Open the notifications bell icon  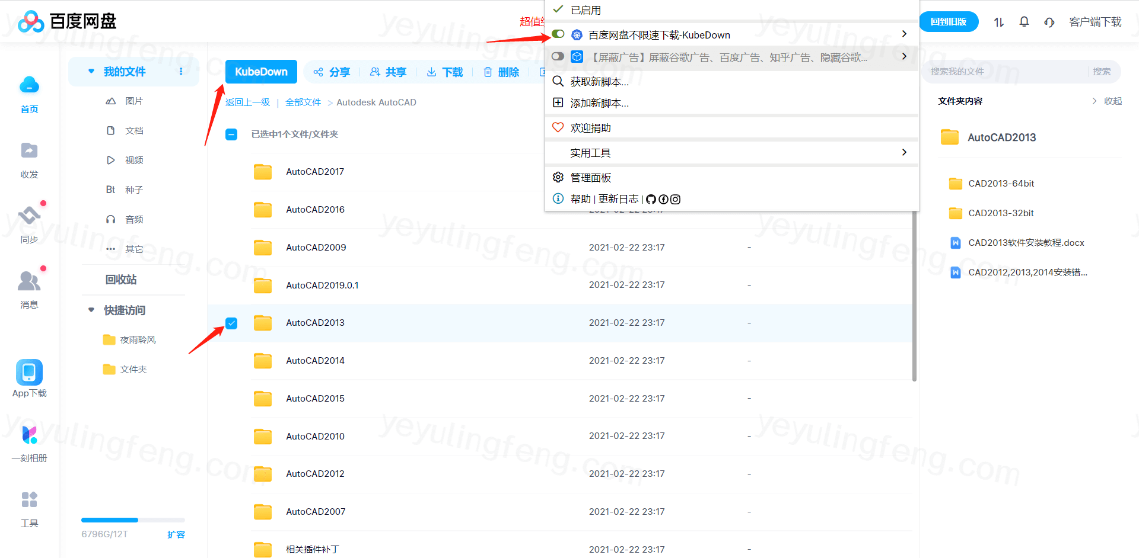[1024, 22]
